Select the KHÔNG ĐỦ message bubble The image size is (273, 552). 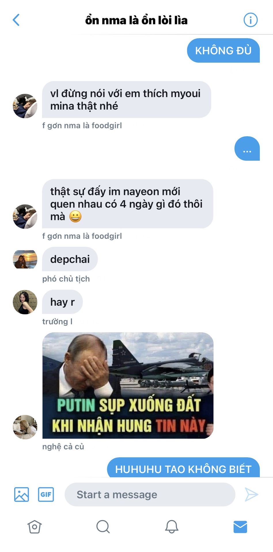tap(223, 50)
